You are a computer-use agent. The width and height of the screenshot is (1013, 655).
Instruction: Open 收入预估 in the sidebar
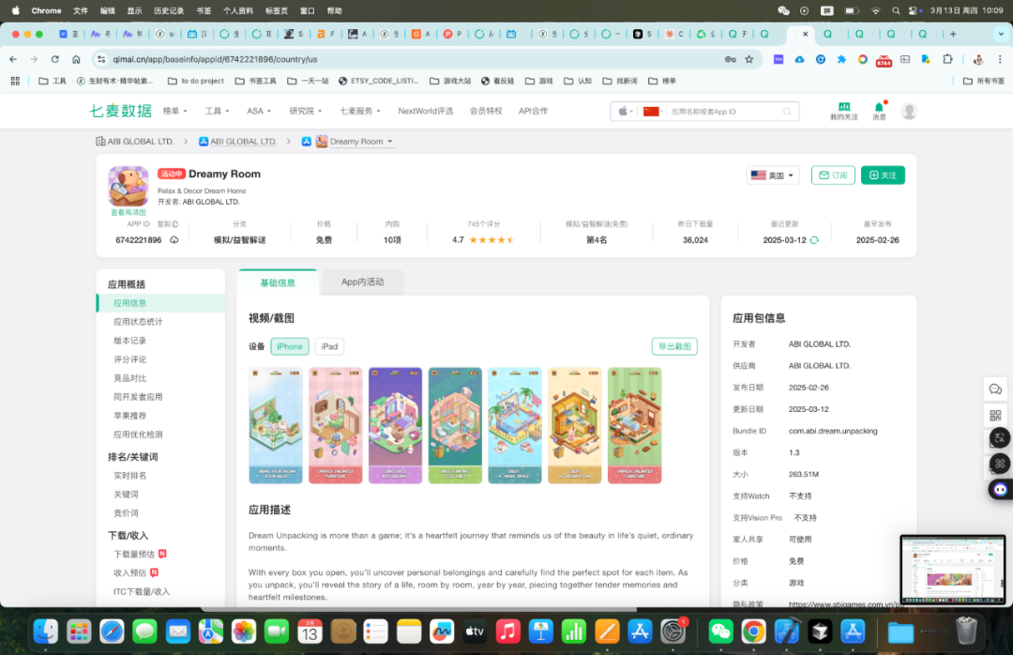[129, 572]
